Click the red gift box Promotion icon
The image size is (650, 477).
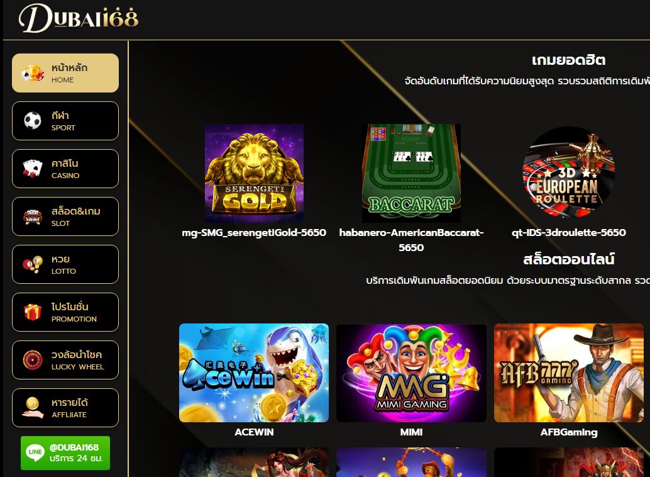click(33, 312)
